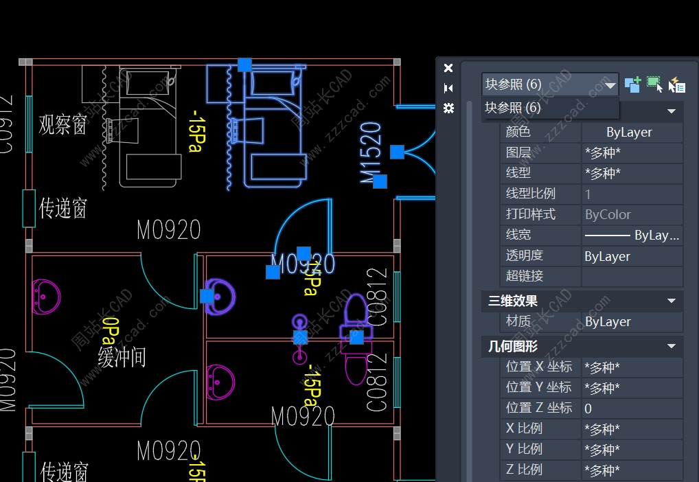
Task: Click the Select Objects icon
Action: coord(654,84)
